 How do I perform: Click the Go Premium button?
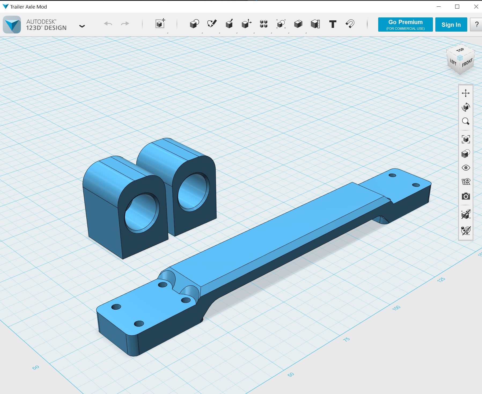(x=405, y=24)
